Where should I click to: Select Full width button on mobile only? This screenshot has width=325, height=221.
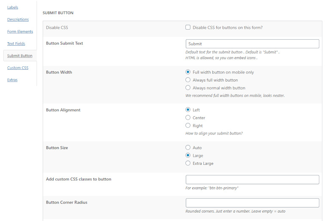coord(188,72)
